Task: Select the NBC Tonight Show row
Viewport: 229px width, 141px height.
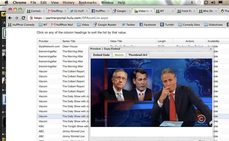Action: point(63,126)
